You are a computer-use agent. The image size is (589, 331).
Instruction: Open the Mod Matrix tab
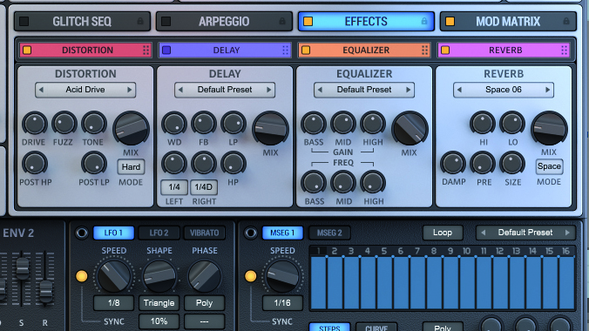point(508,22)
